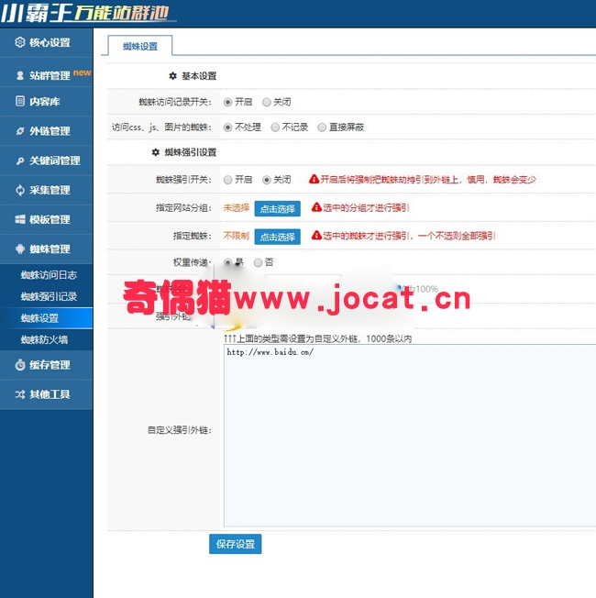Click the 上面的类型需设置为自定义外链 hint
The height and width of the screenshot is (598, 596).
pyautogui.click(x=317, y=338)
